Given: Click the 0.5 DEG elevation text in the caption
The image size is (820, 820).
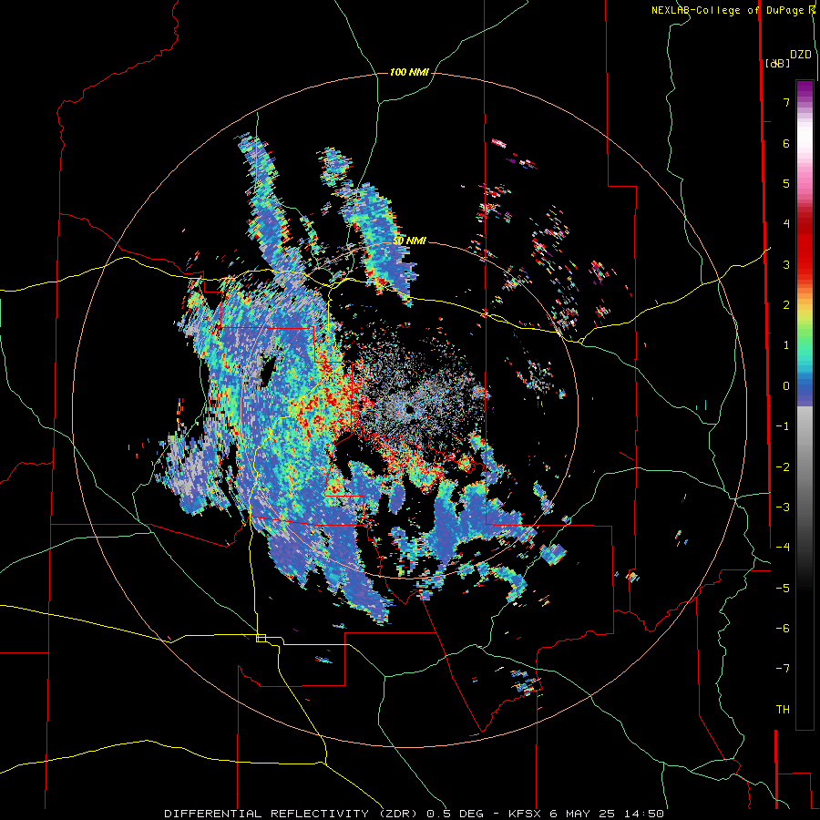Looking at the screenshot, I should point(456,814).
